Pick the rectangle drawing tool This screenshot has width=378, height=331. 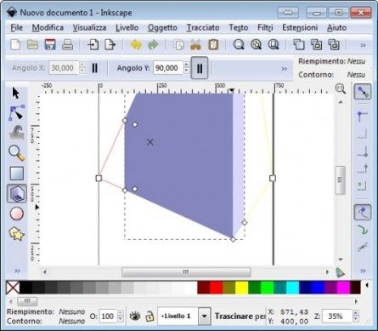(17, 174)
